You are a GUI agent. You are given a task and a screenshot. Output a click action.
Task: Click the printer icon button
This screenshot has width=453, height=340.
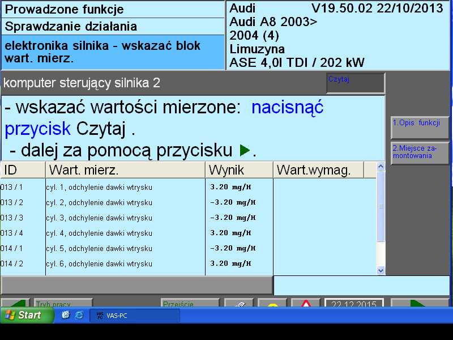[x=238, y=303]
